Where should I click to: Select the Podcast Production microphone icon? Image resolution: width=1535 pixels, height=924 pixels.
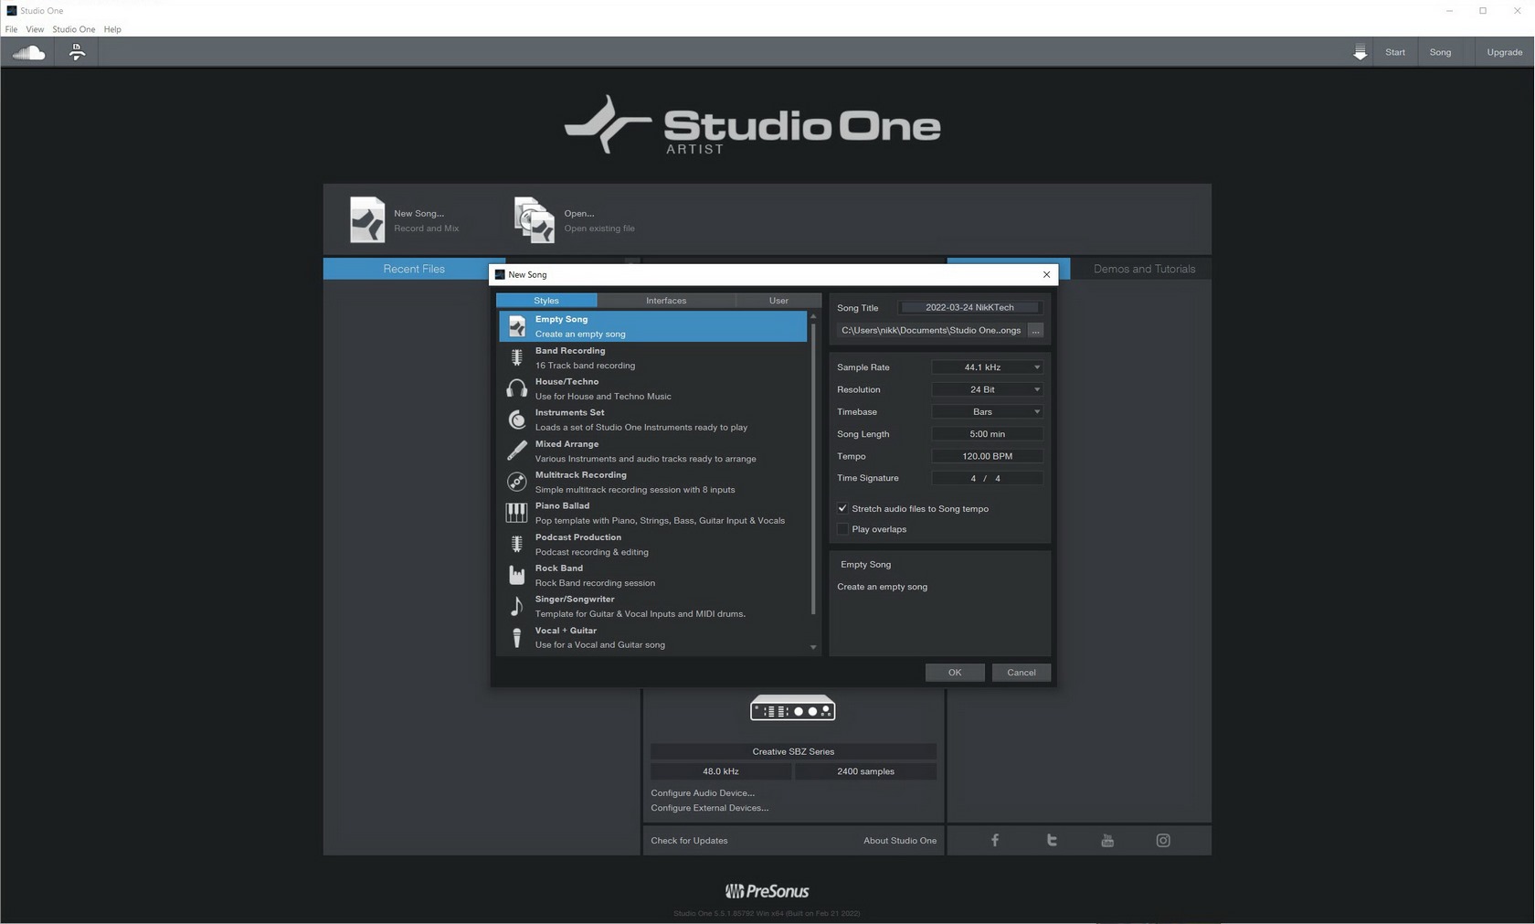pos(517,544)
